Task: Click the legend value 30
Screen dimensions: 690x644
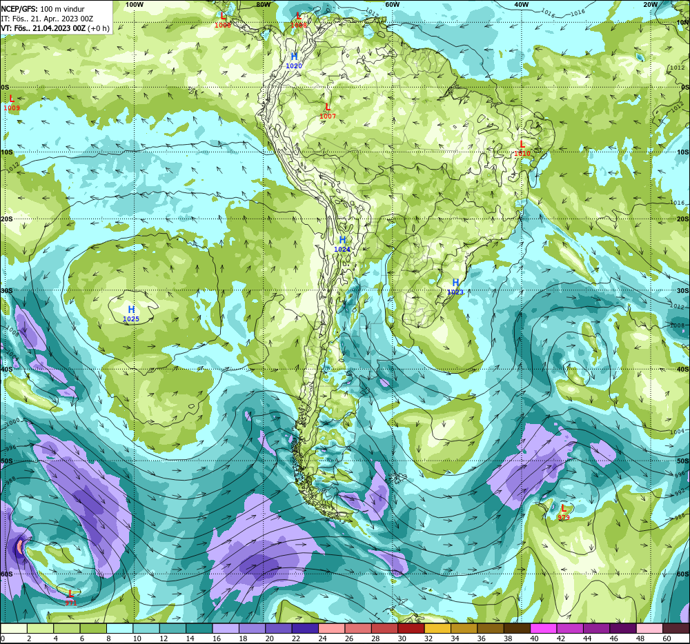Action: 402,638
